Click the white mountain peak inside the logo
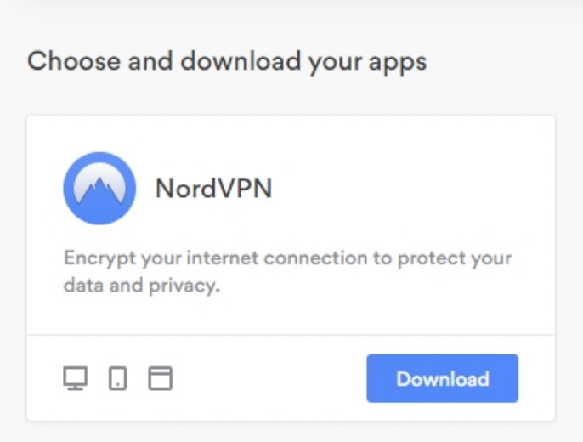This screenshot has width=583, height=442. pos(99,183)
